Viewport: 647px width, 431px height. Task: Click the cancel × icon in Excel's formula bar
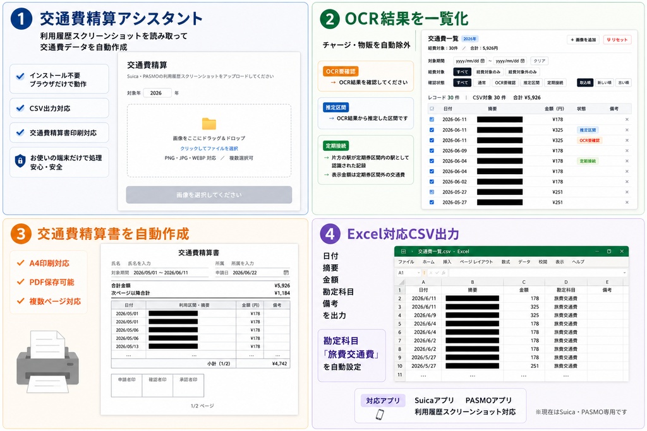coord(431,273)
